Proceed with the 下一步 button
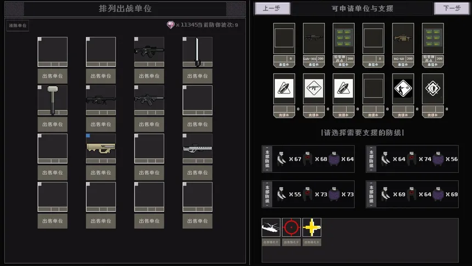 coord(452,8)
